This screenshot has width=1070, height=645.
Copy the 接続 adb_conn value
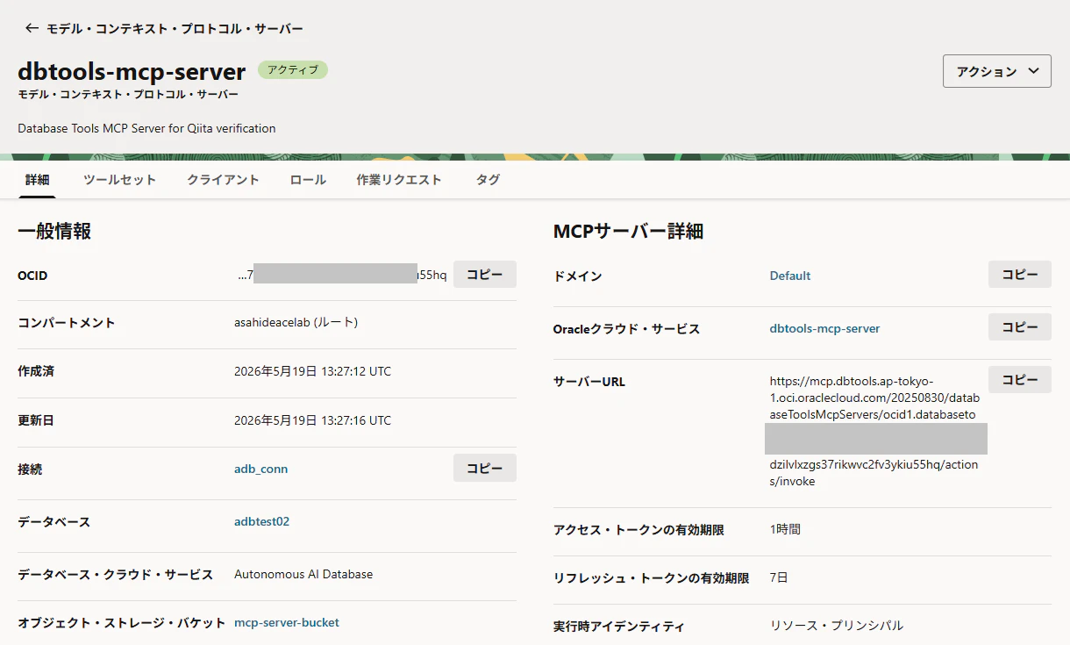pos(485,468)
